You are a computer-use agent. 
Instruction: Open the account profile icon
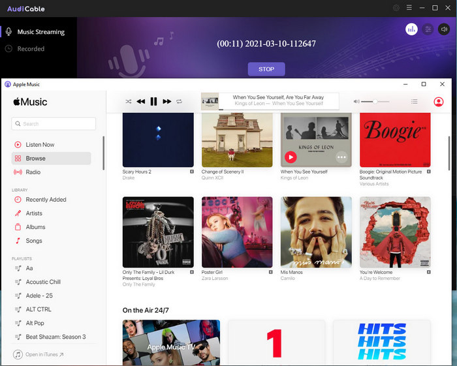point(439,102)
